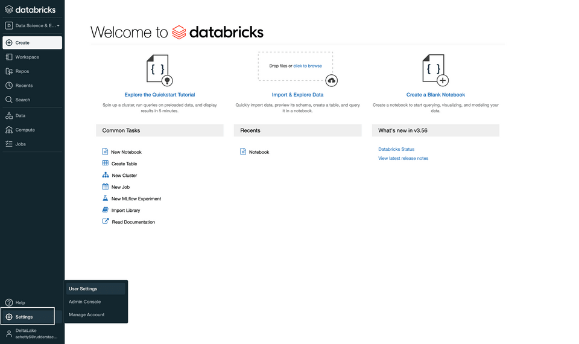Click the Repos branch icon
This screenshot has width=579, height=344.
tap(9, 71)
